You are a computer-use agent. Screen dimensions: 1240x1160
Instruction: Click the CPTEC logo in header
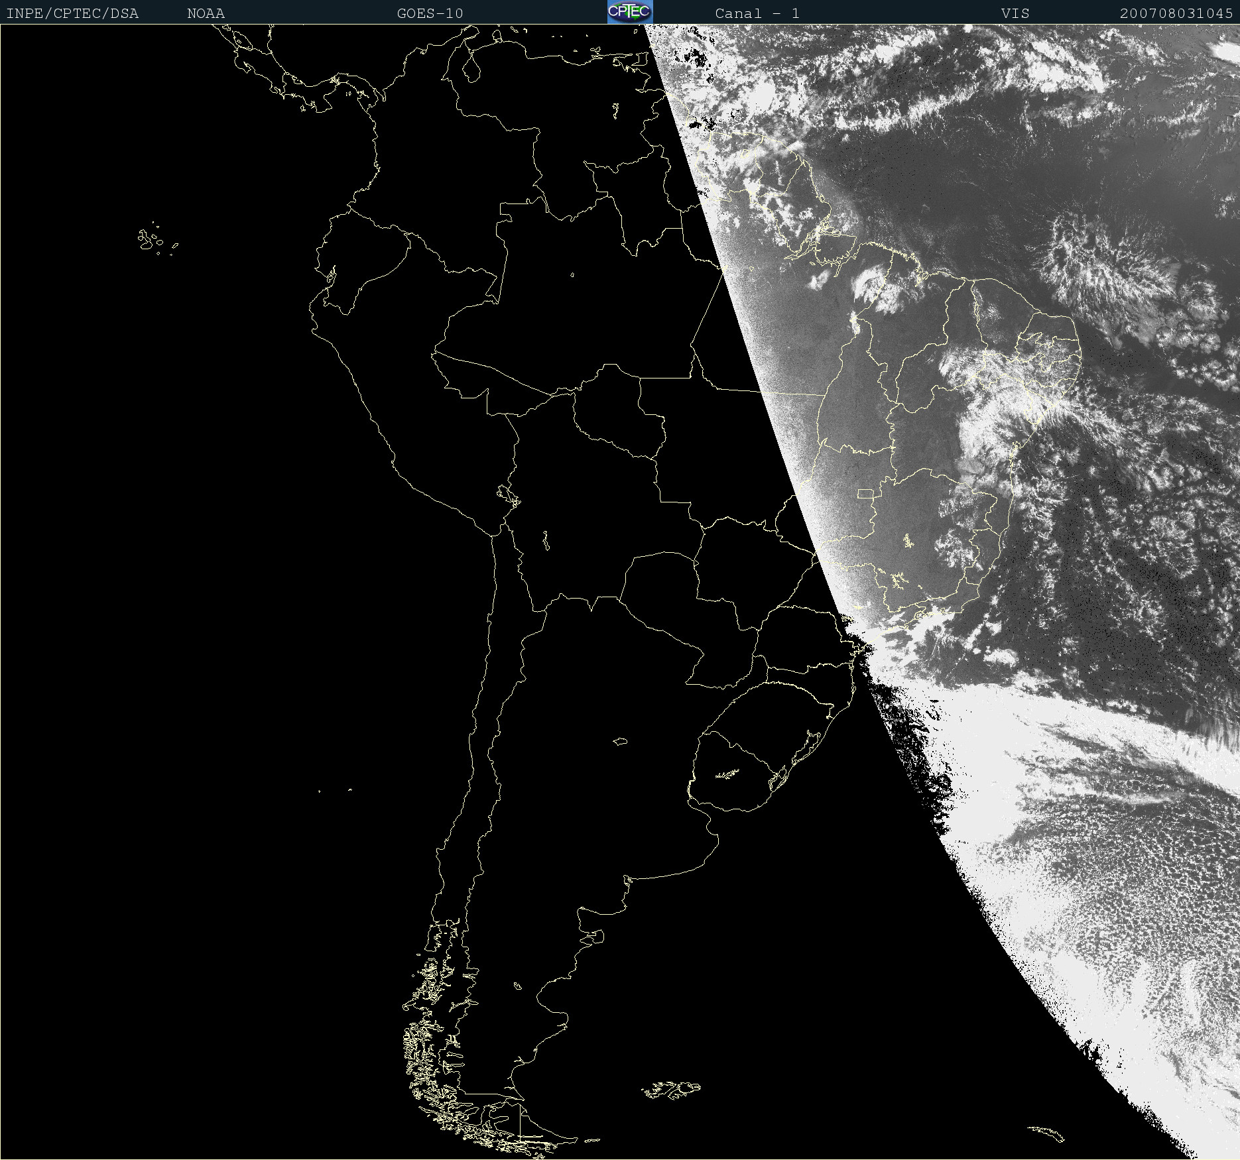point(630,12)
